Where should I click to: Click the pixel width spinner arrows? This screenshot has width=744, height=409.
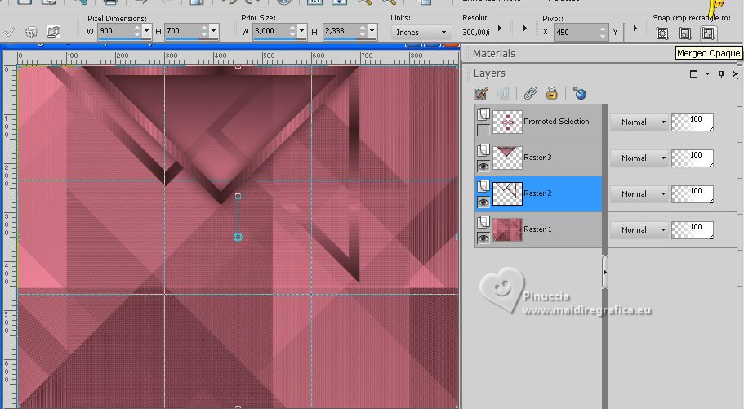click(137, 31)
